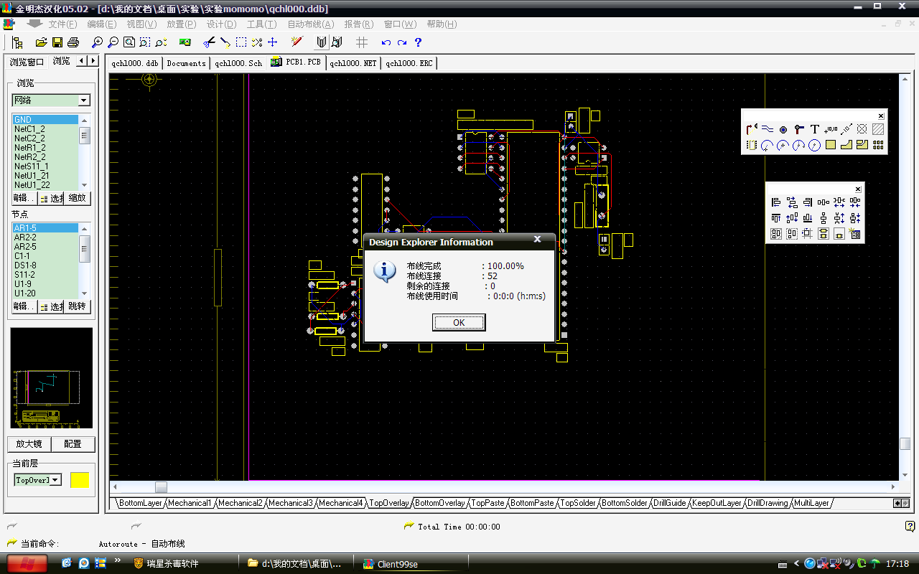919x574 pixels.
Task: Switch to the Documents tab
Action: [x=186, y=63]
